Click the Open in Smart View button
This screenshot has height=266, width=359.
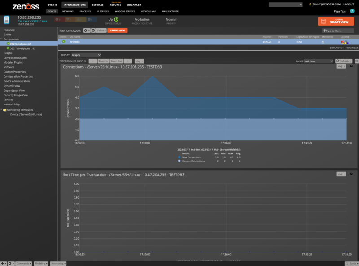click(x=336, y=21)
